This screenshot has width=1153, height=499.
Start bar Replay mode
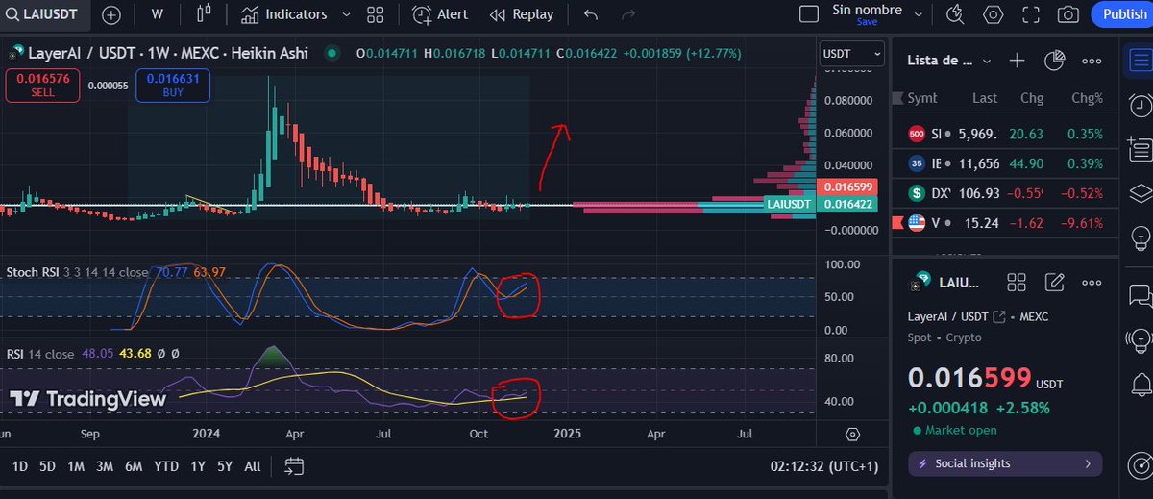pos(522,14)
